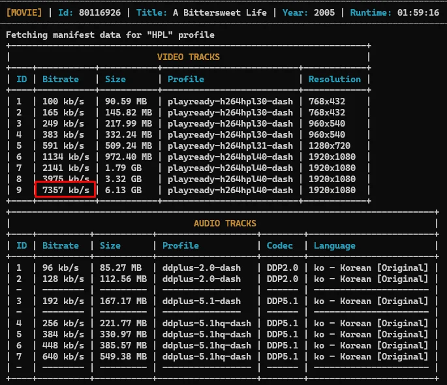This screenshot has width=447, height=385.
Task: Click the 1.79 GB size cell
Action: (123, 168)
